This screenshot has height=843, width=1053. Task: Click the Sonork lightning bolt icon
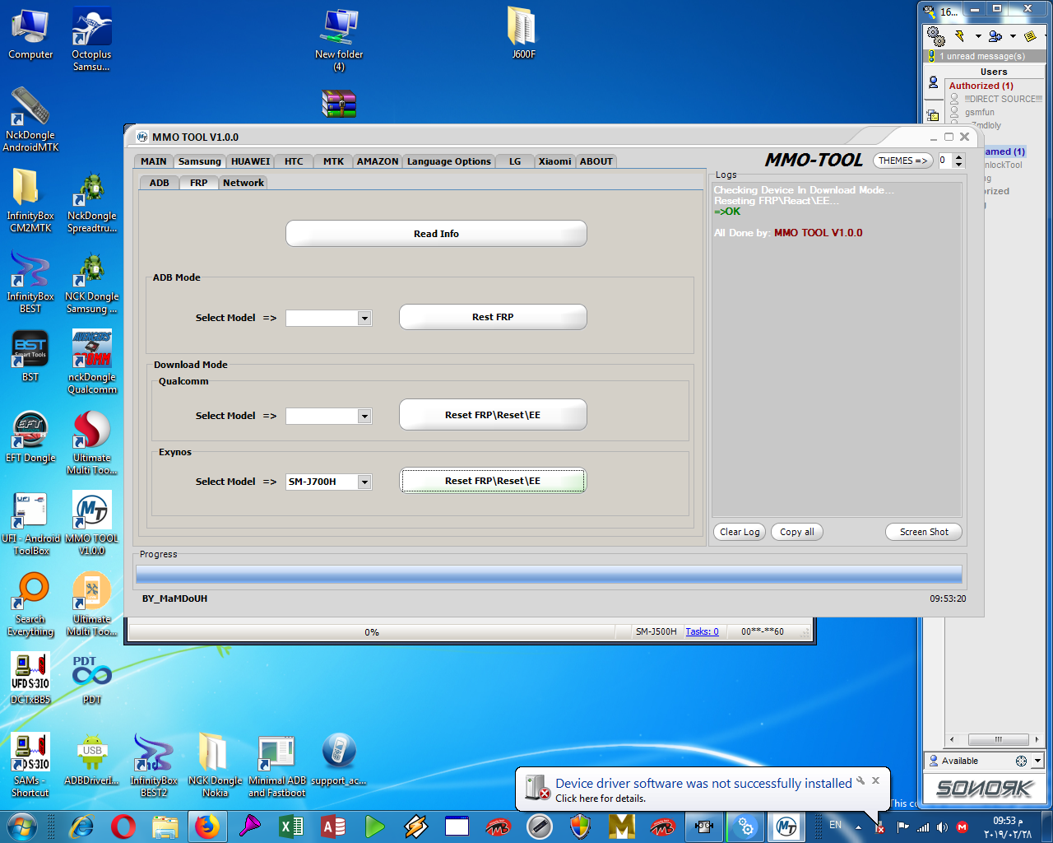[x=959, y=35]
